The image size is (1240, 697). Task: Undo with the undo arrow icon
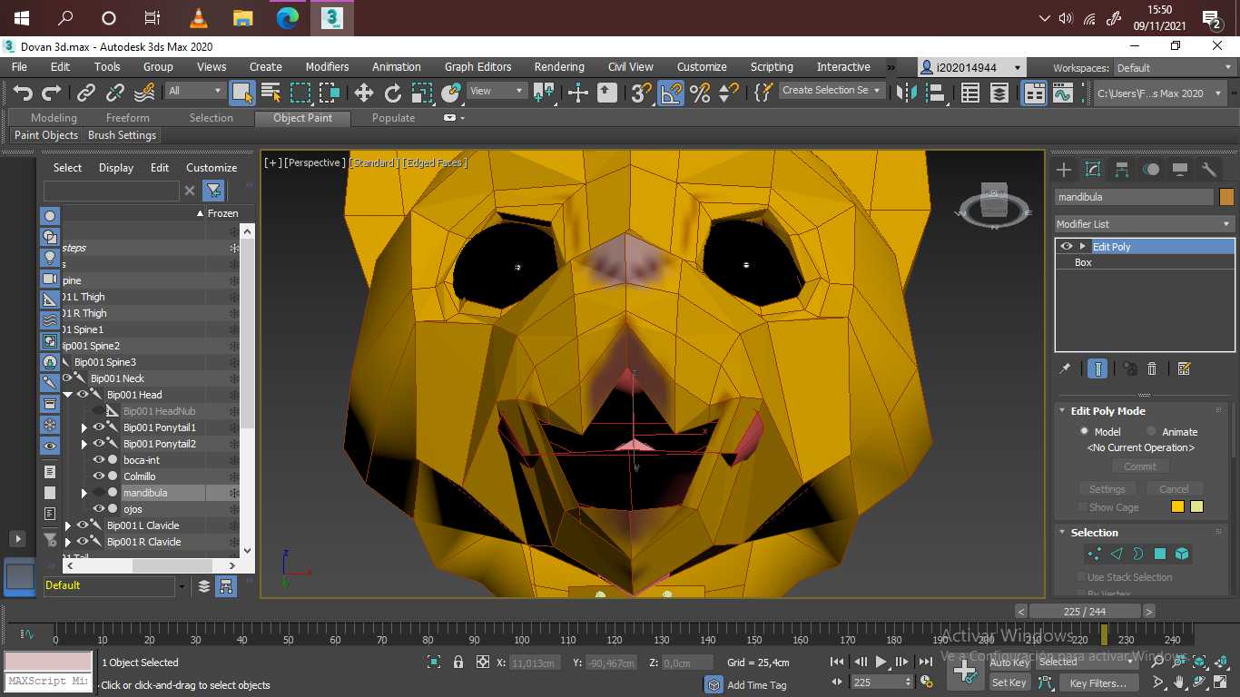23,92
